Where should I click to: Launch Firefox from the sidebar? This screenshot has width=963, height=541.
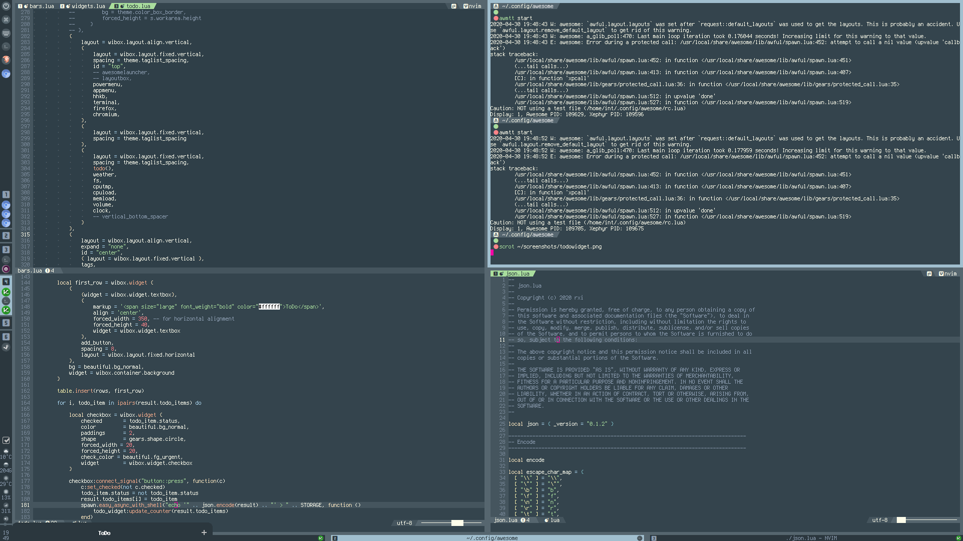tap(6, 60)
